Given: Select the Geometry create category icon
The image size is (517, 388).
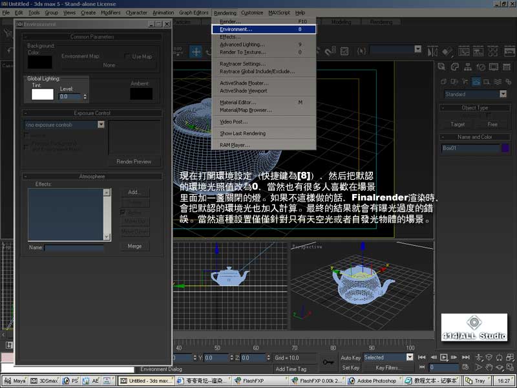Looking at the screenshot, I should coord(443,81).
